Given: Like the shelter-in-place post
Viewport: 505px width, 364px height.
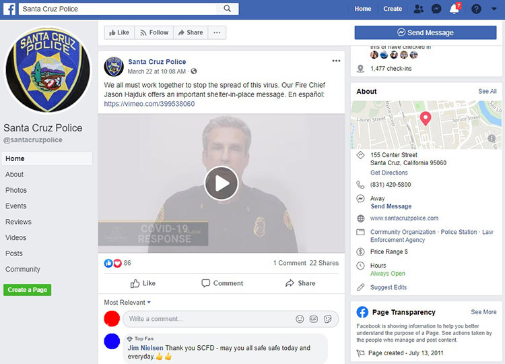Looking at the screenshot, I should (x=143, y=283).
